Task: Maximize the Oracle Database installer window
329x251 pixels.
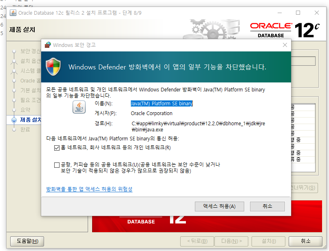Action: pyautogui.click(x=298, y=13)
